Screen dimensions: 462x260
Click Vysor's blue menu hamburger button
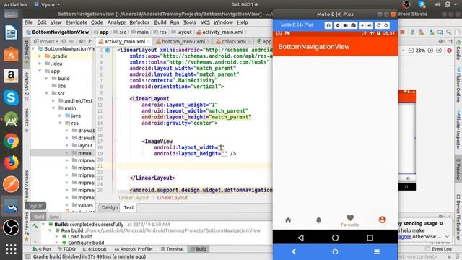click(377, 251)
